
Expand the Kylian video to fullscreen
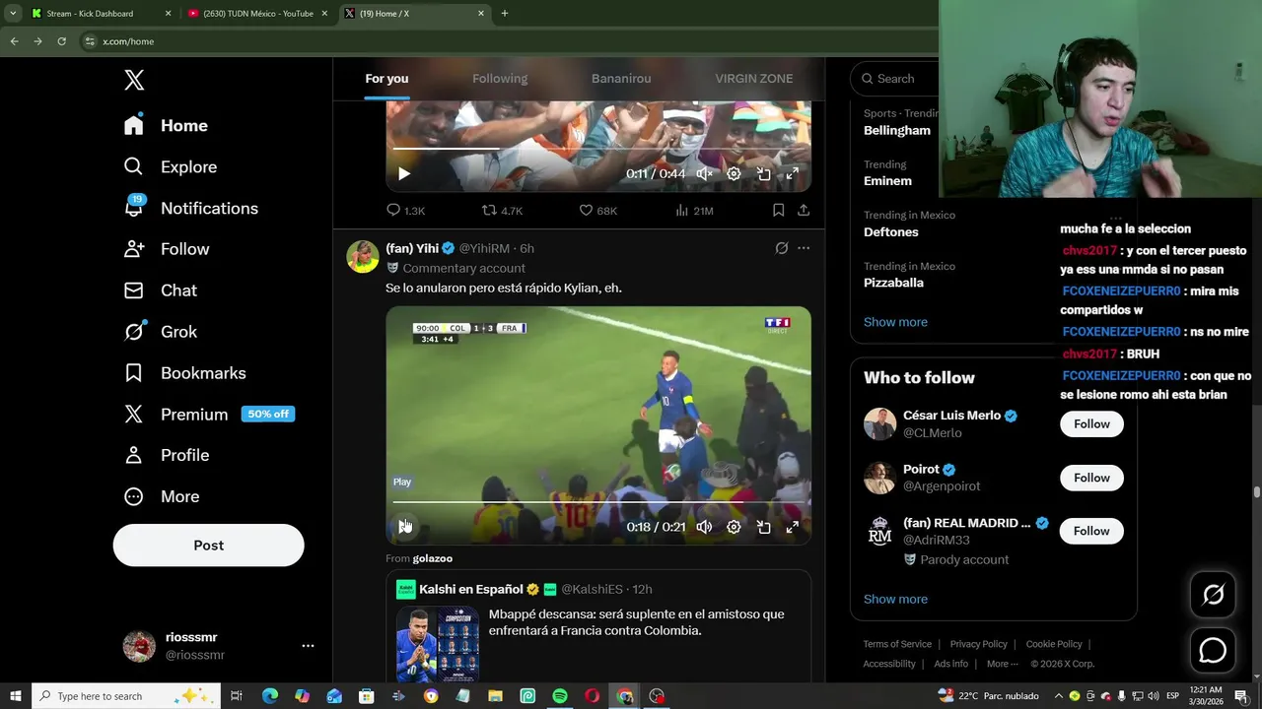(792, 527)
